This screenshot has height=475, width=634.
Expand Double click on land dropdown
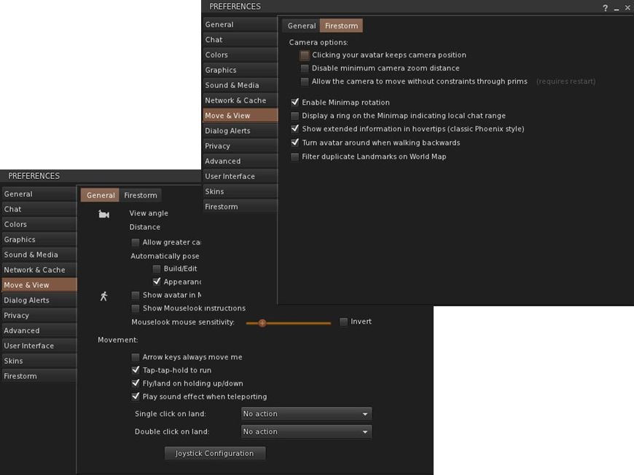[x=306, y=431]
